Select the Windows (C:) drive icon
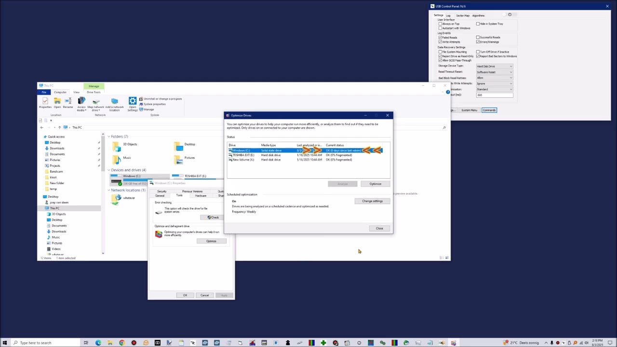Viewport: 617px width, 347px height. [x=116, y=180]
